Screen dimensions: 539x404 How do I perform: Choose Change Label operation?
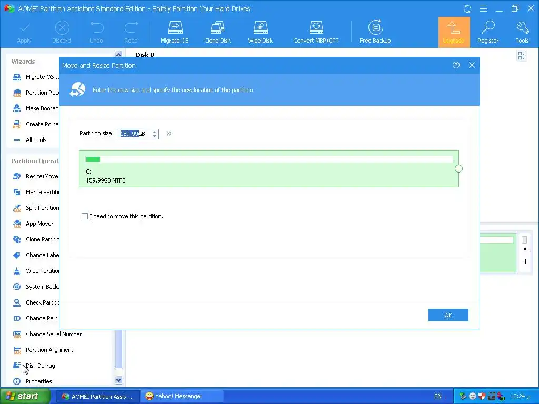pyautogui.click(x=35, y=255)
